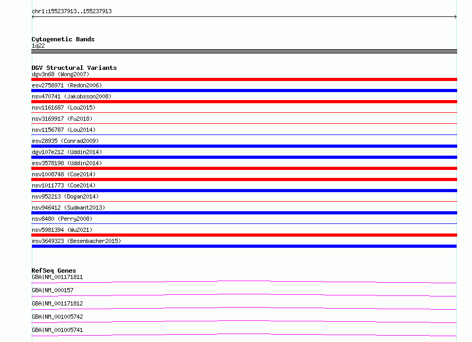472x342 pixels.
Task: Select the nsv8480 (Perry2008) variant label
Action: [x=62, y=219]
